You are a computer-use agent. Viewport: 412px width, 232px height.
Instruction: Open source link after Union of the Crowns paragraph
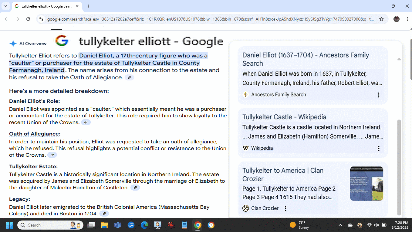click(x=86, y=123)
